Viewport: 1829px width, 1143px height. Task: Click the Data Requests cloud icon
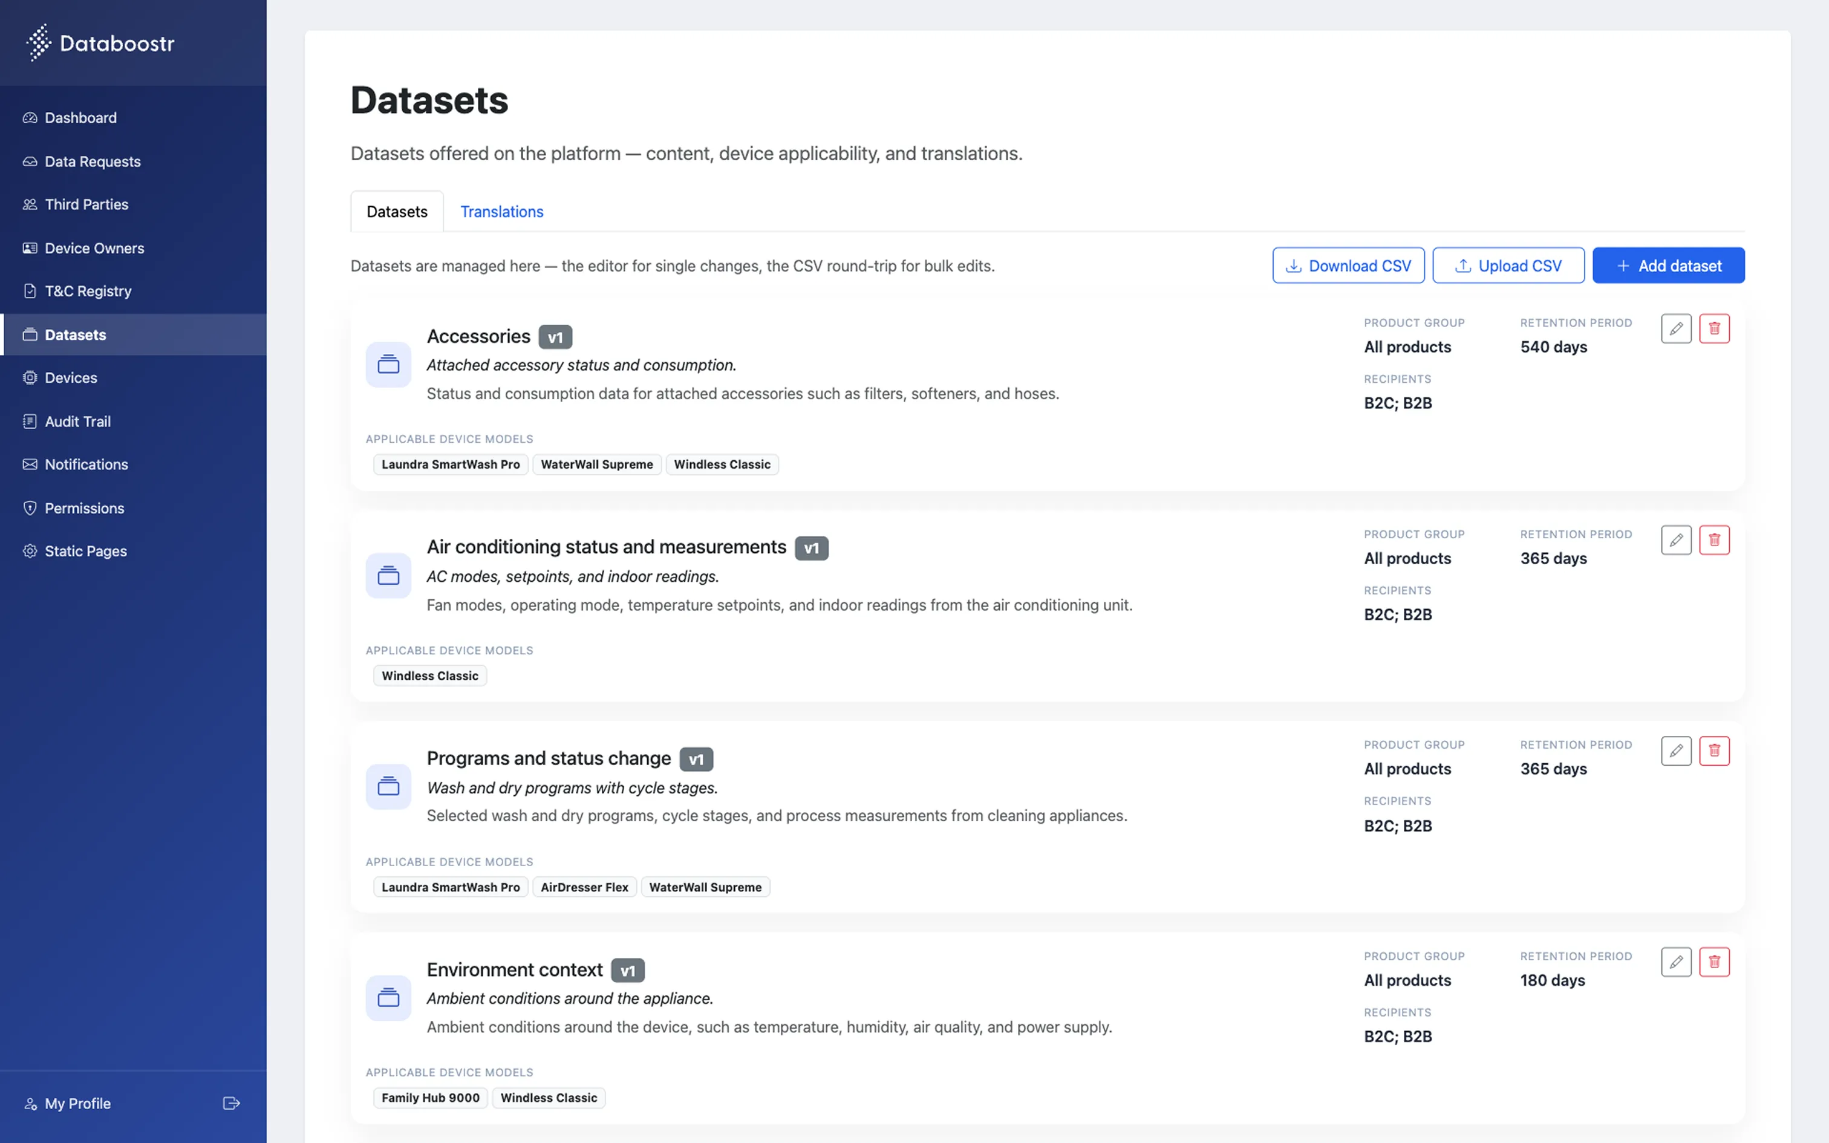(30, 162)
